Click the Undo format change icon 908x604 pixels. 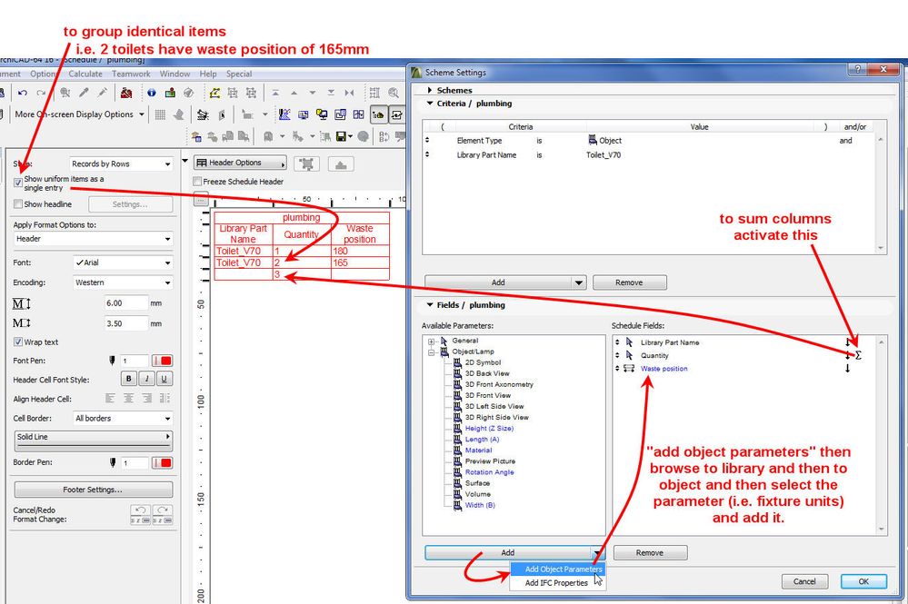coord(141,514)
